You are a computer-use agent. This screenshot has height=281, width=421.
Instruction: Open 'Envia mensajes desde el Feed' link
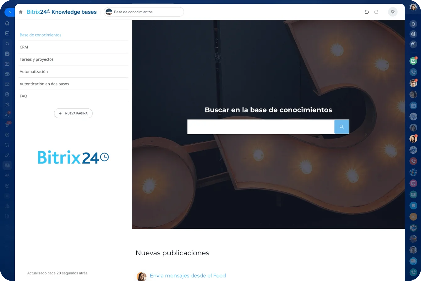click(188, 276)
